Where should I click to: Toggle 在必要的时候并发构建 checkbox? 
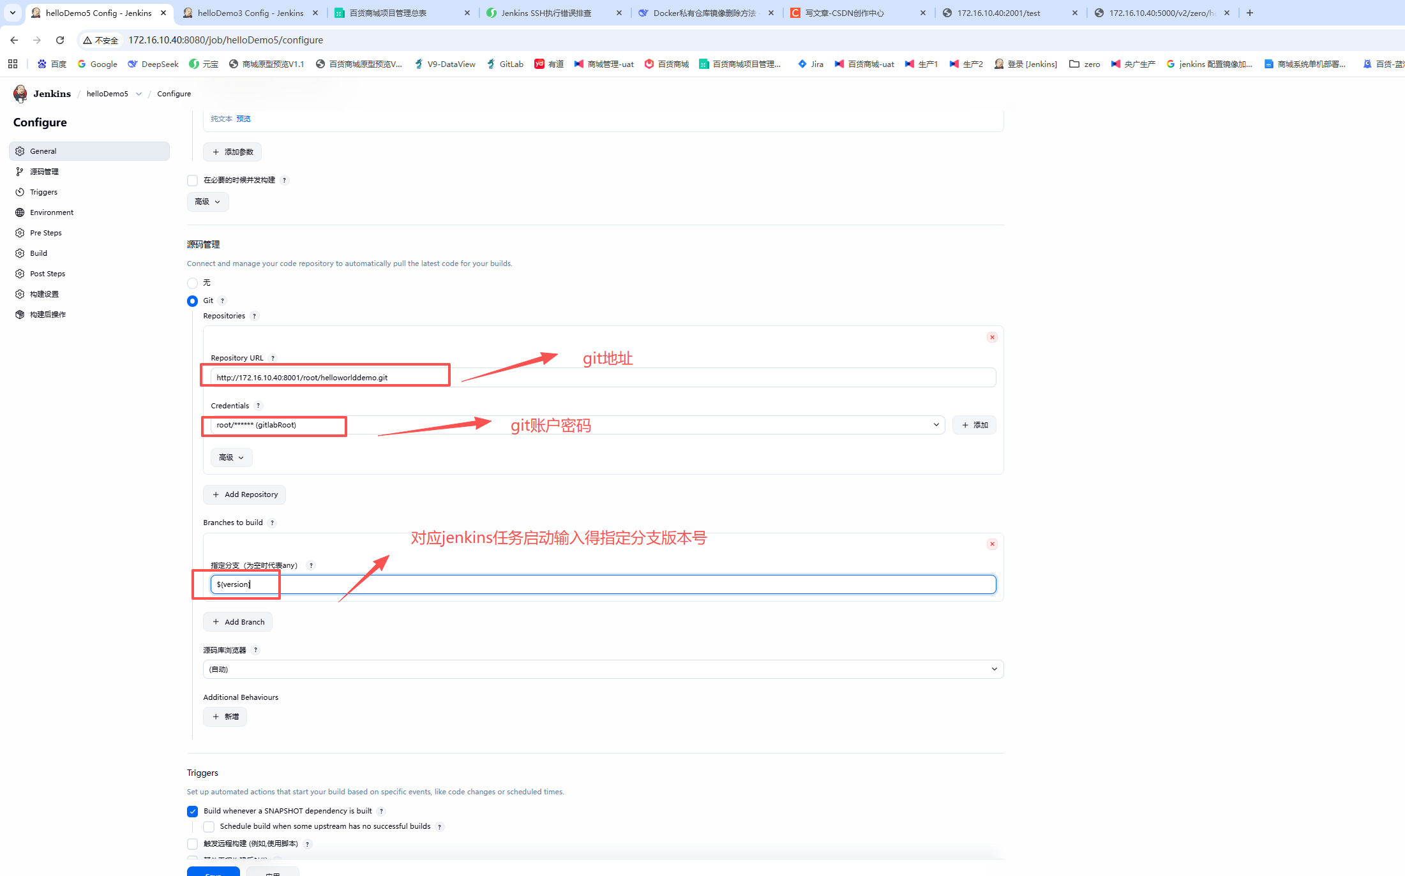(x=192, y=181)
